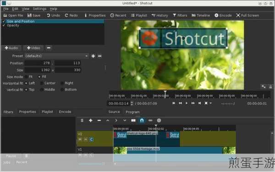Viewport: 275px width, 172px height.
Task: Select Fit size mode
Action: pos(29,77)
